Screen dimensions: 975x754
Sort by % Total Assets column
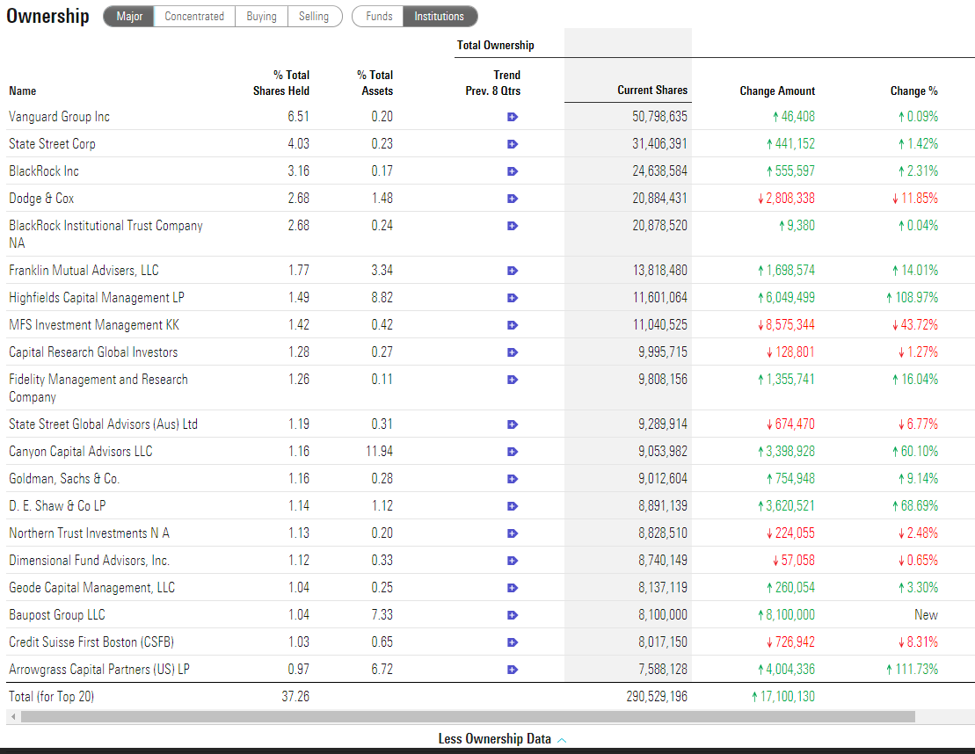[x=375, y=83]
